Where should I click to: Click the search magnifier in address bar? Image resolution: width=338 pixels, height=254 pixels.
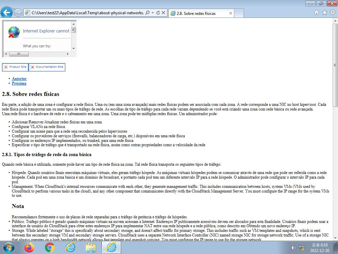click(148, 13)
